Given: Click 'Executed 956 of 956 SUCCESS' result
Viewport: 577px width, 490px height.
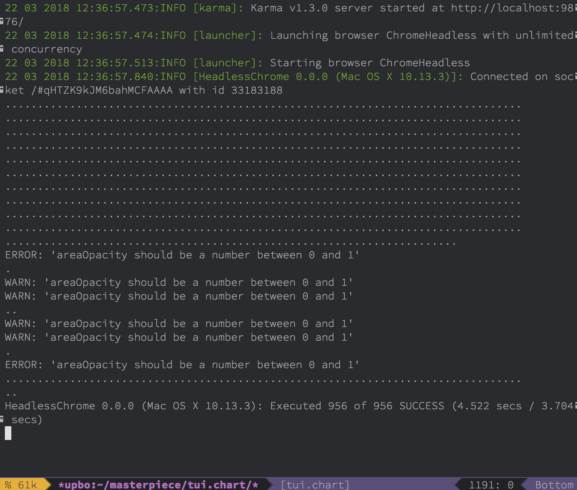Looking at the screenshot, I should coord(357,406).
